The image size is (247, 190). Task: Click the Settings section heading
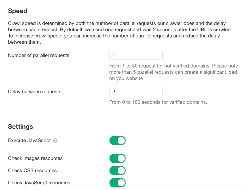pyautogui.click(x=20, y=126)
